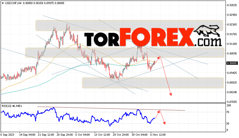This screenshot has height=138, width=239.
Task: Select price axis value 0.92950
Action: coord(232,15)
